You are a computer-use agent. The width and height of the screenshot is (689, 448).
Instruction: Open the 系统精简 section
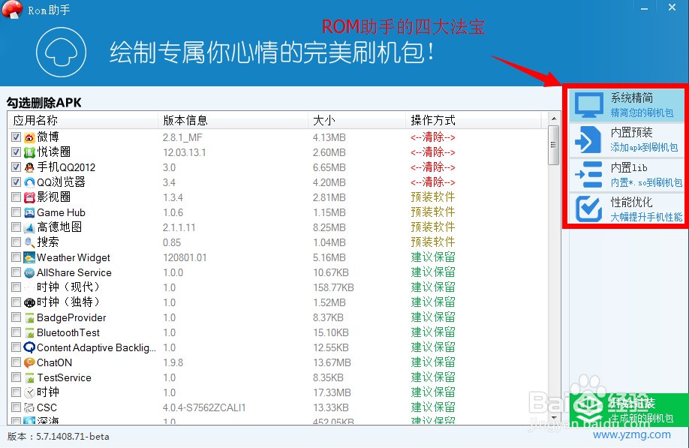point(627,105)
